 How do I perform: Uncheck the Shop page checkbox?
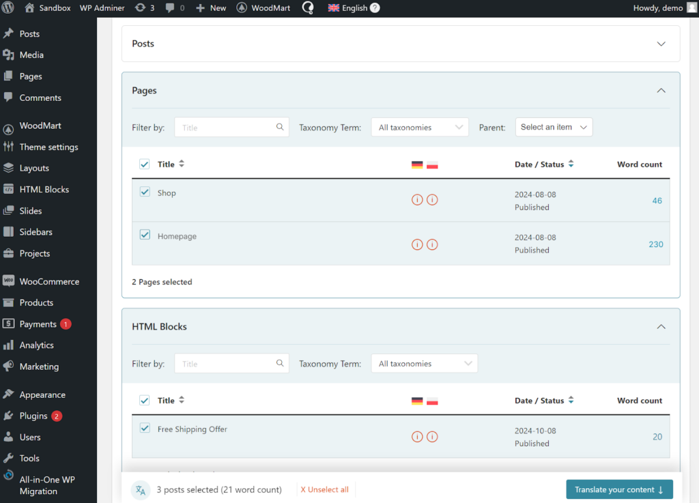click(x=145, y=192)
